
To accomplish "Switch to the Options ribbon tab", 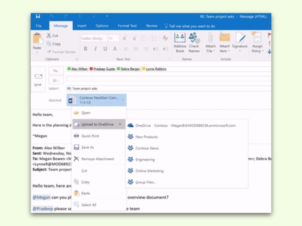I will 103,26.
